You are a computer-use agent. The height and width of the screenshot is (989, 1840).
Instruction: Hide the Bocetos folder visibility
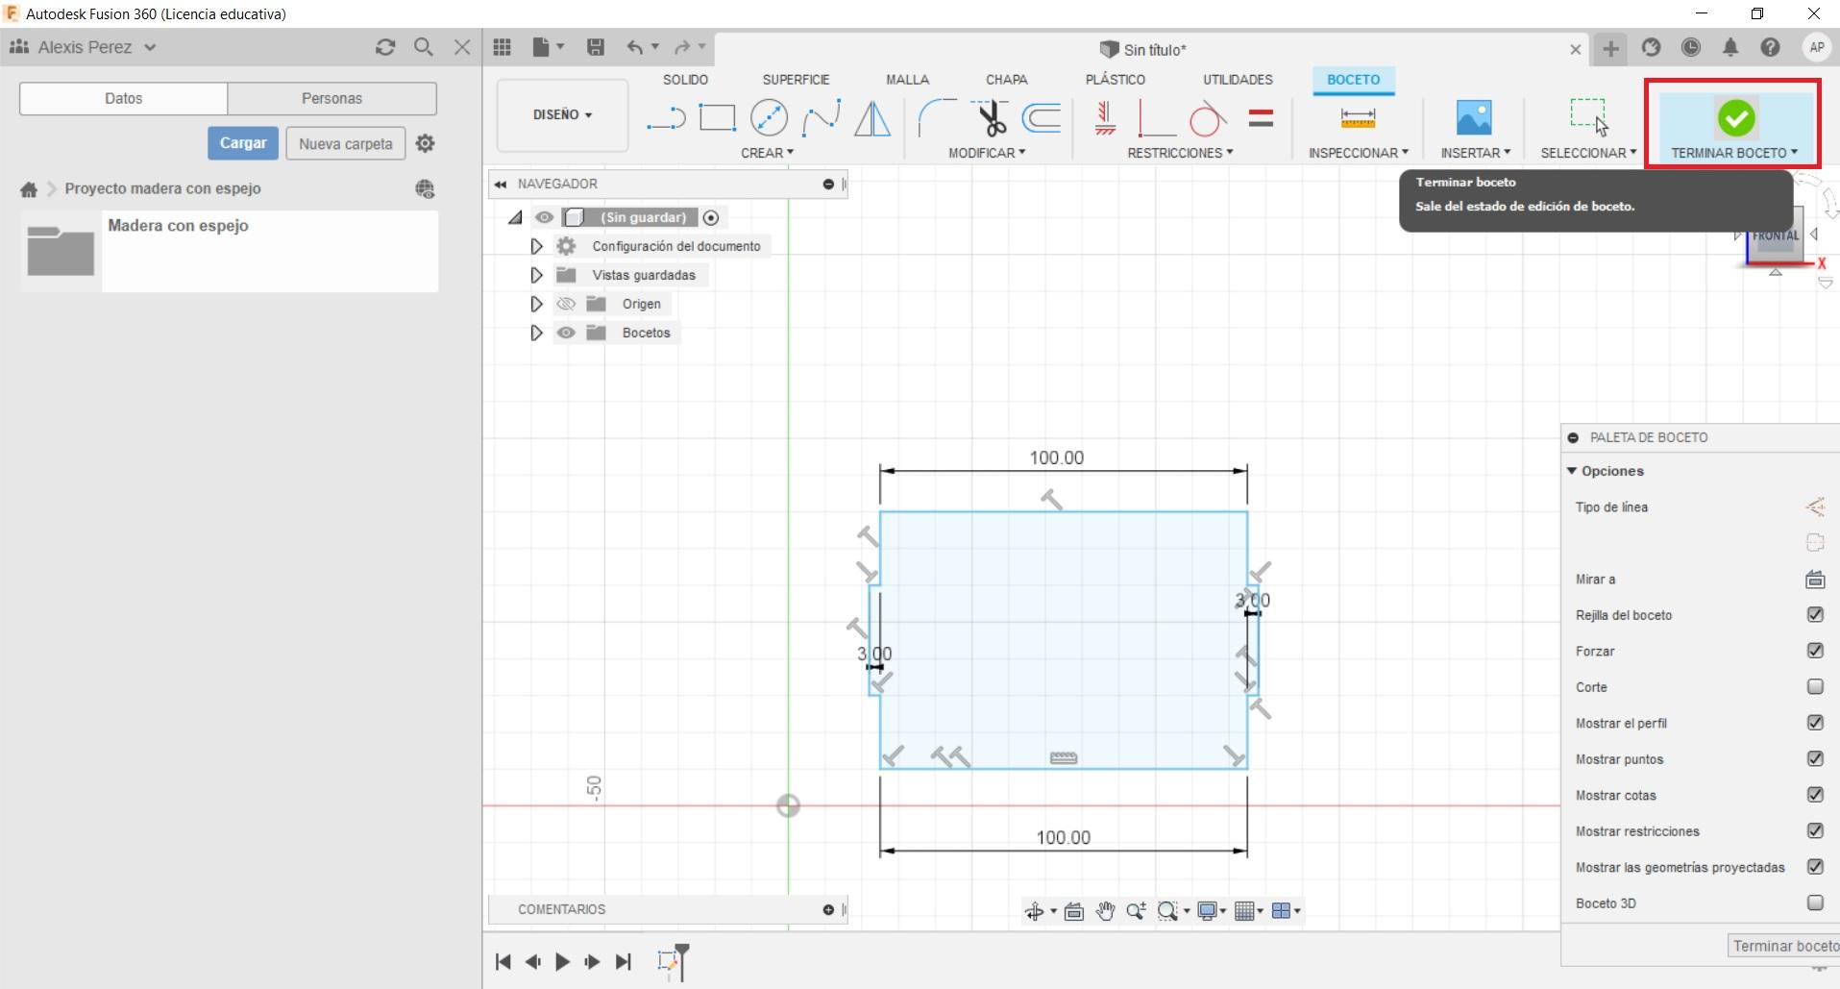[x=566, y=333]
